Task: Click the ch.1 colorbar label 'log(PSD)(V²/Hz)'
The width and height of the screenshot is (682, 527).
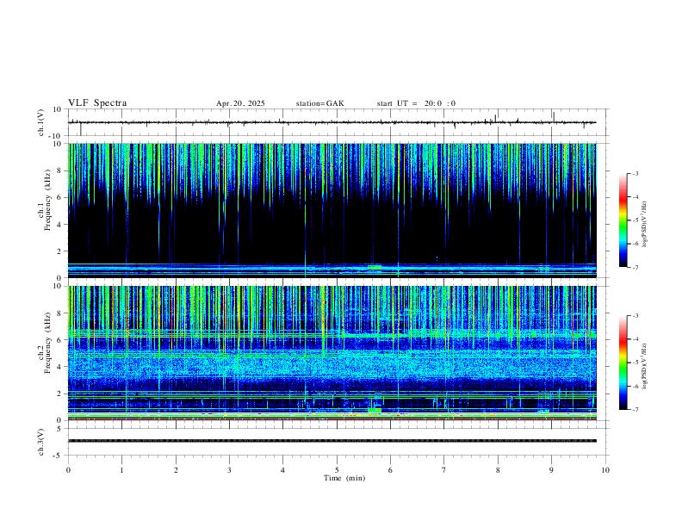Action: point(645,225)
